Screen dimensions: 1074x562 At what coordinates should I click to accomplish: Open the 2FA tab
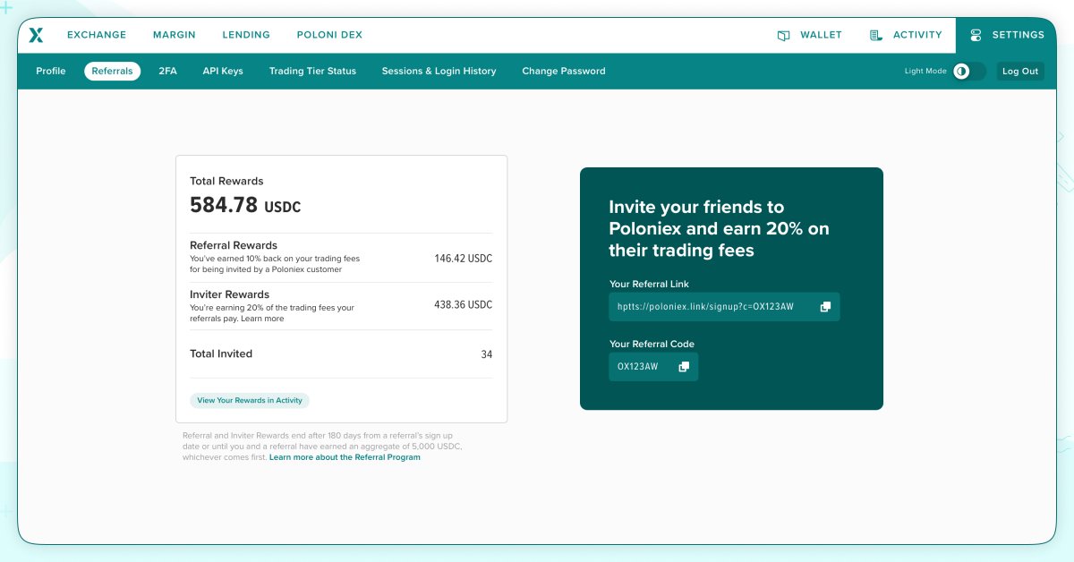(x=167, y=71)
